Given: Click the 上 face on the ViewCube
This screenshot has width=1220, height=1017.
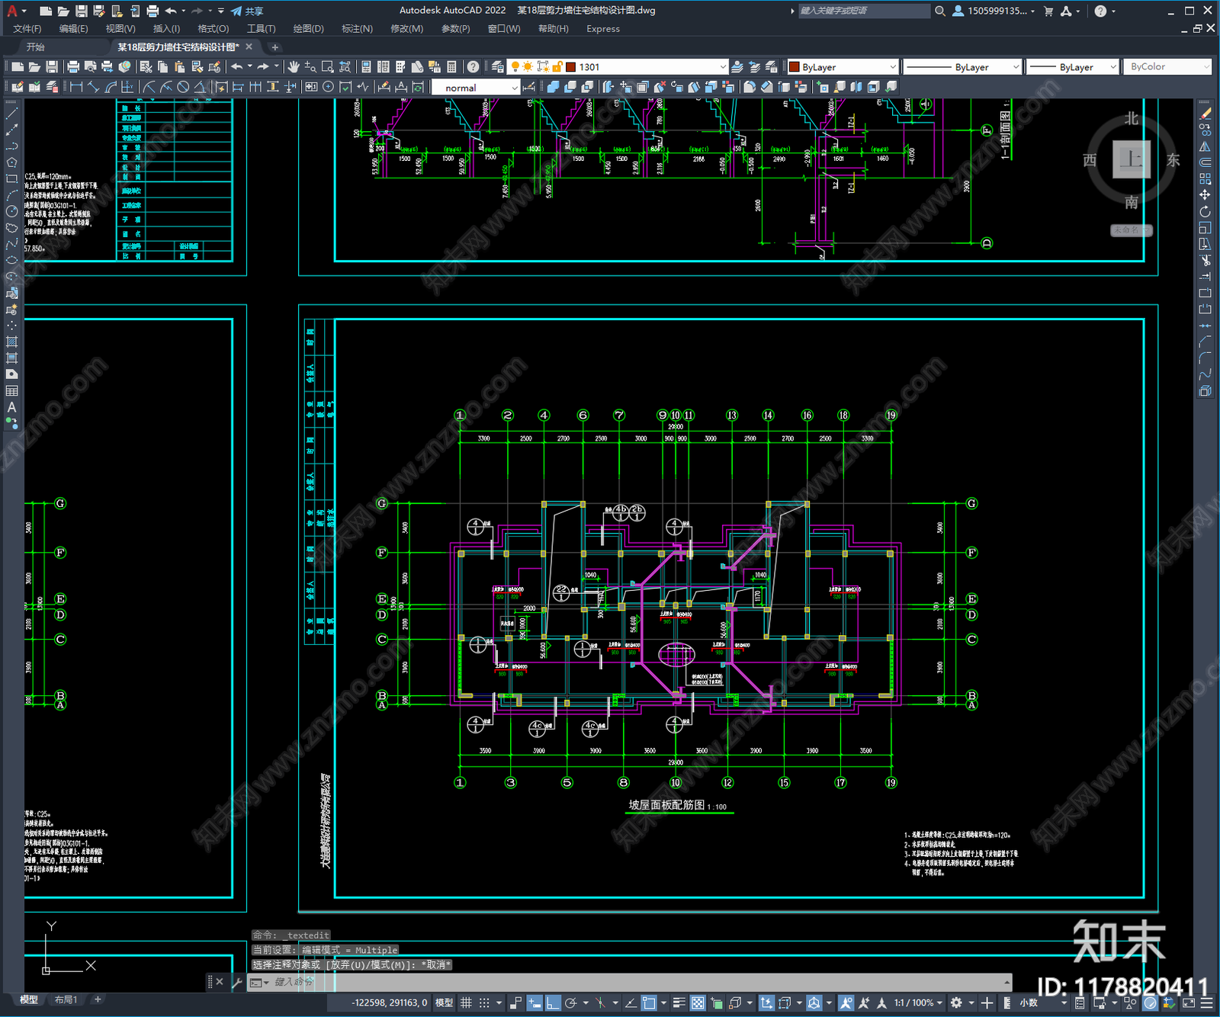Looking at the screenshot, I should coord(1132,159).
